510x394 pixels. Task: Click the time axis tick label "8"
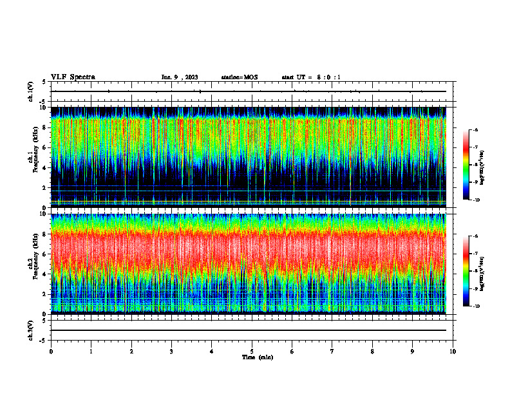tap(372, 352)
